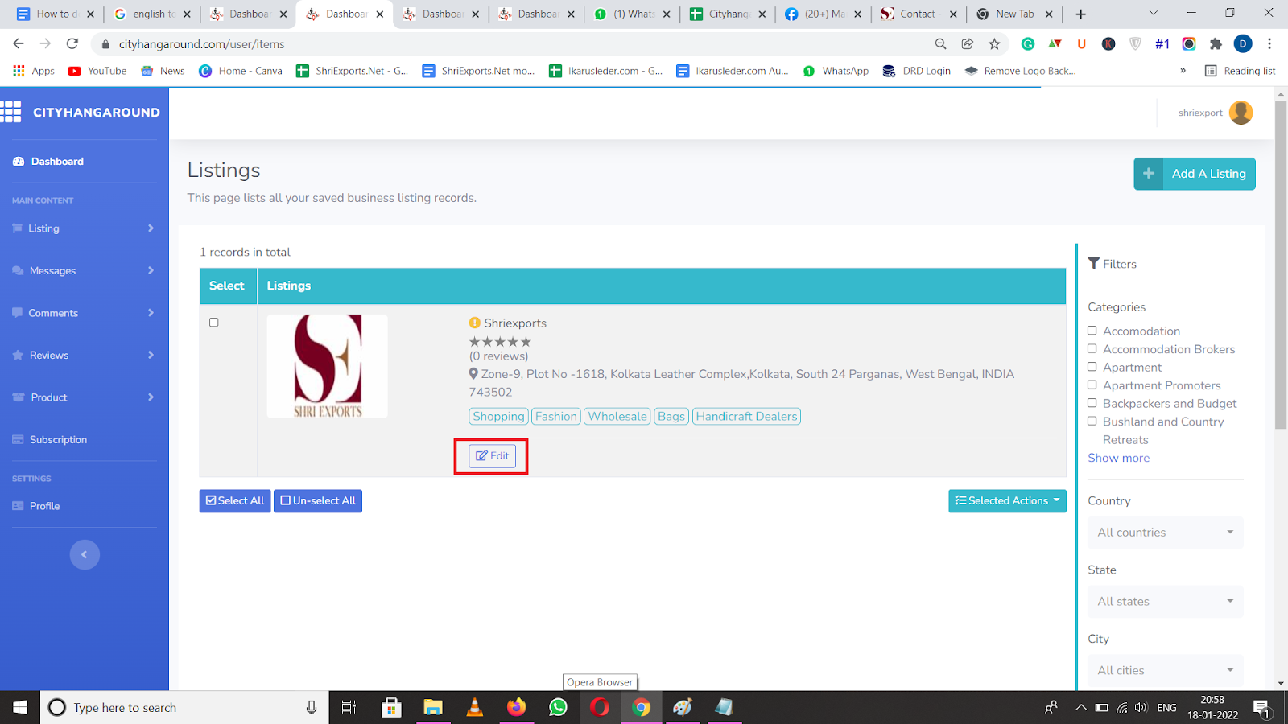
Task: Check the Apartment Promoters category filter
Action: pos(1092,385)
